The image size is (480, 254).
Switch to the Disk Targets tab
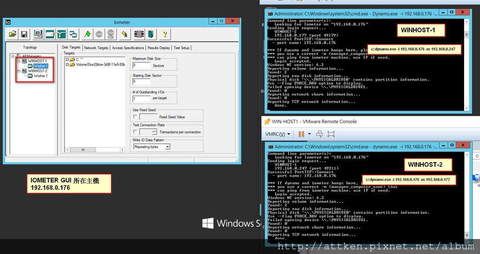pyautogui.click(x=71, y=47)
